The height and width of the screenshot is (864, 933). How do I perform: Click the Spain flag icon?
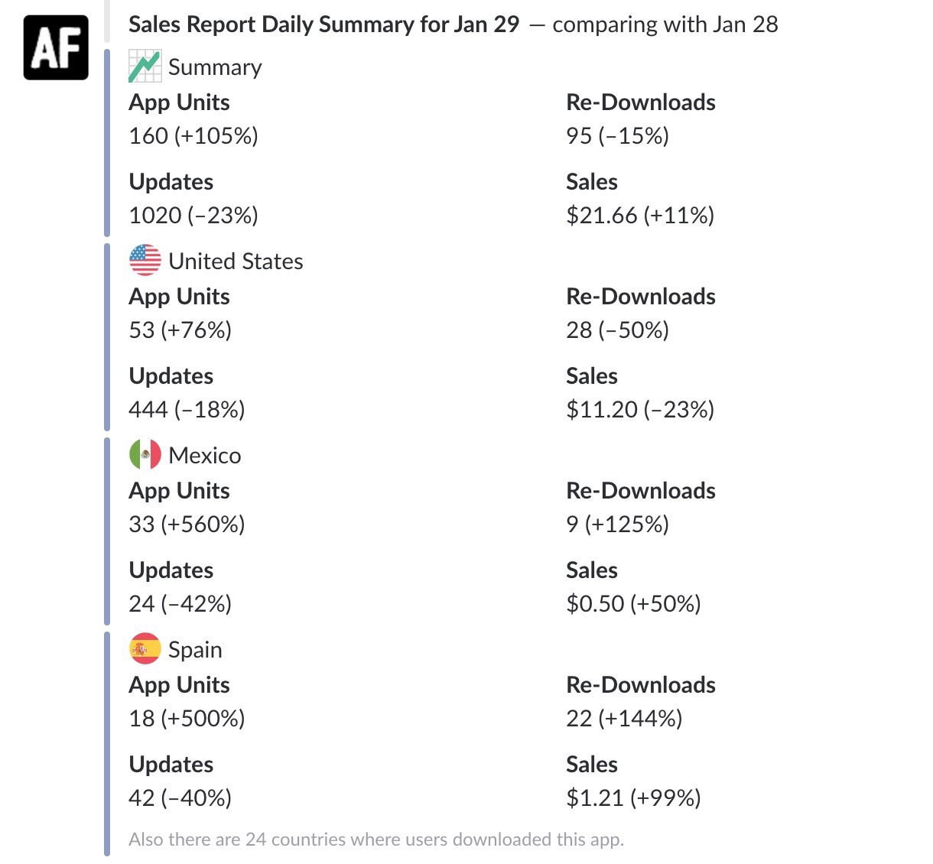point(145,649)
